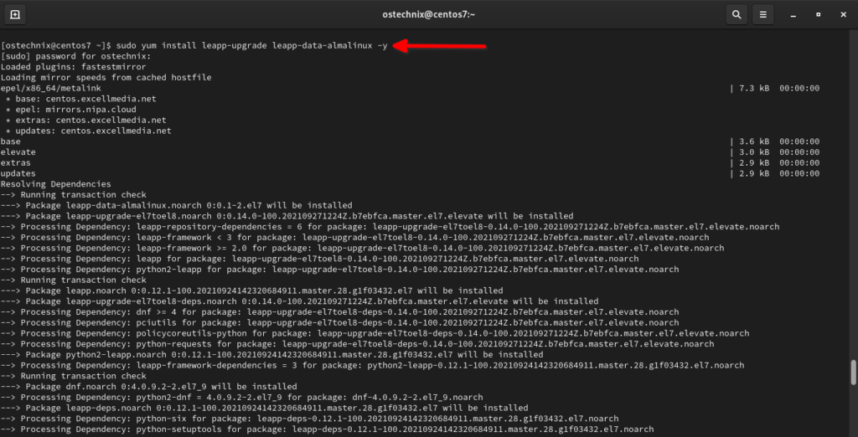Screen dimensions: 858x437
Task: Click 'Package leapp-upgrade-el7toel8.noarch' line
Action: pyautogui.click(x=287, y=216)
